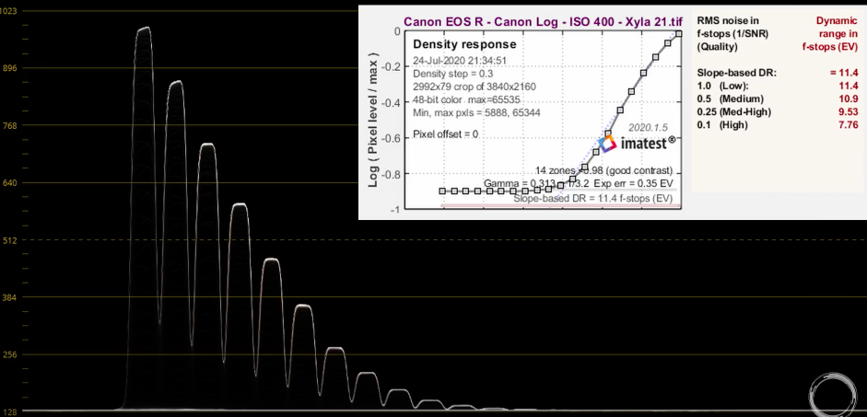
Task: Select the '0.25 (Med-High)' row label
Action: coord(735,112)
